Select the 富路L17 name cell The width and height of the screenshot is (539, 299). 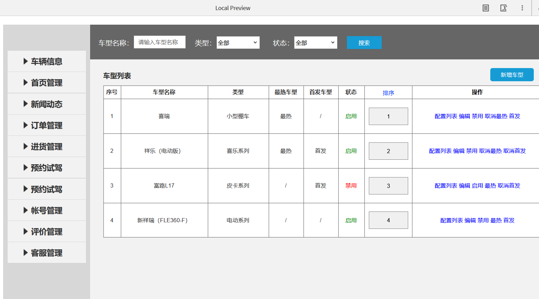[164, 186]
